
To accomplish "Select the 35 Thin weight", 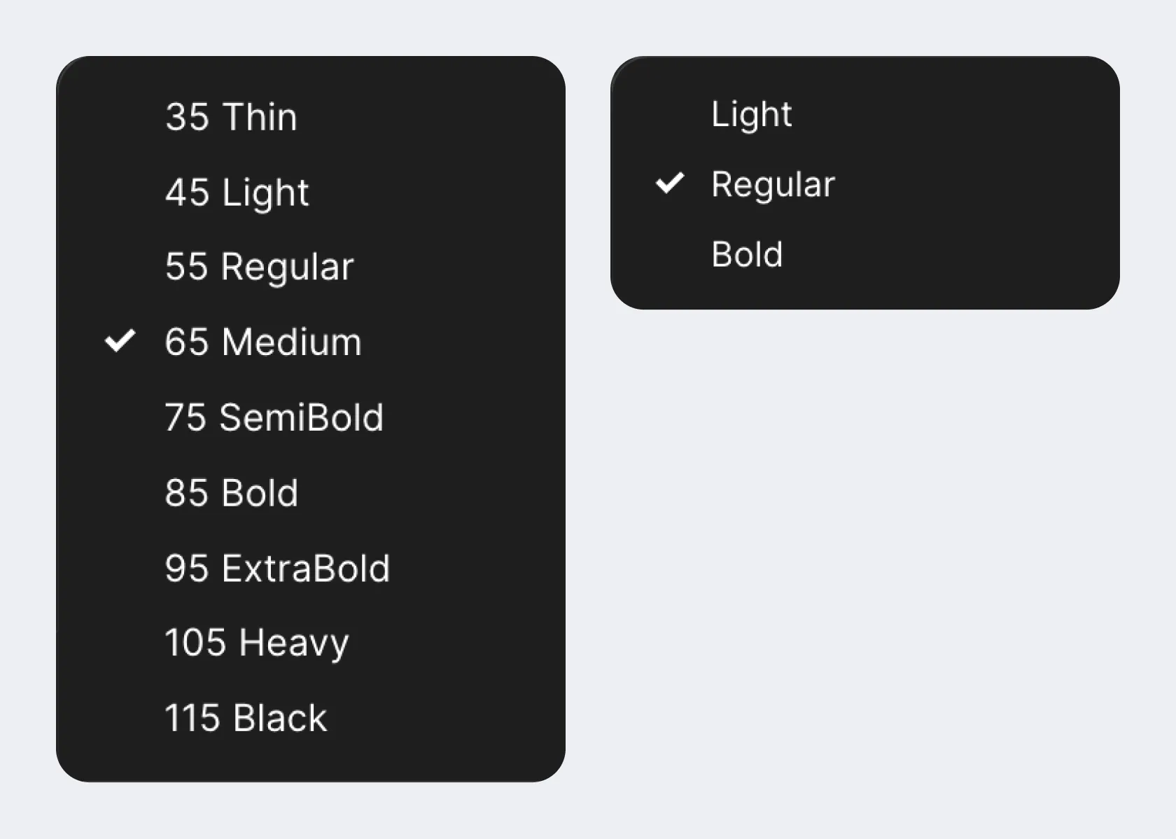I will tap(231, 116).
